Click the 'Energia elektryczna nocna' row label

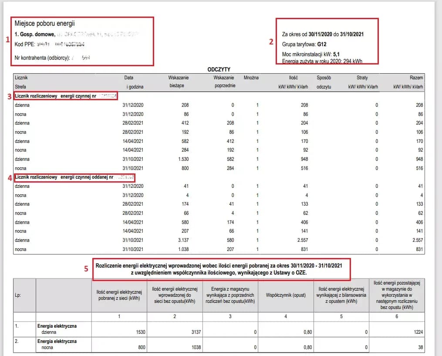[57, 344]
